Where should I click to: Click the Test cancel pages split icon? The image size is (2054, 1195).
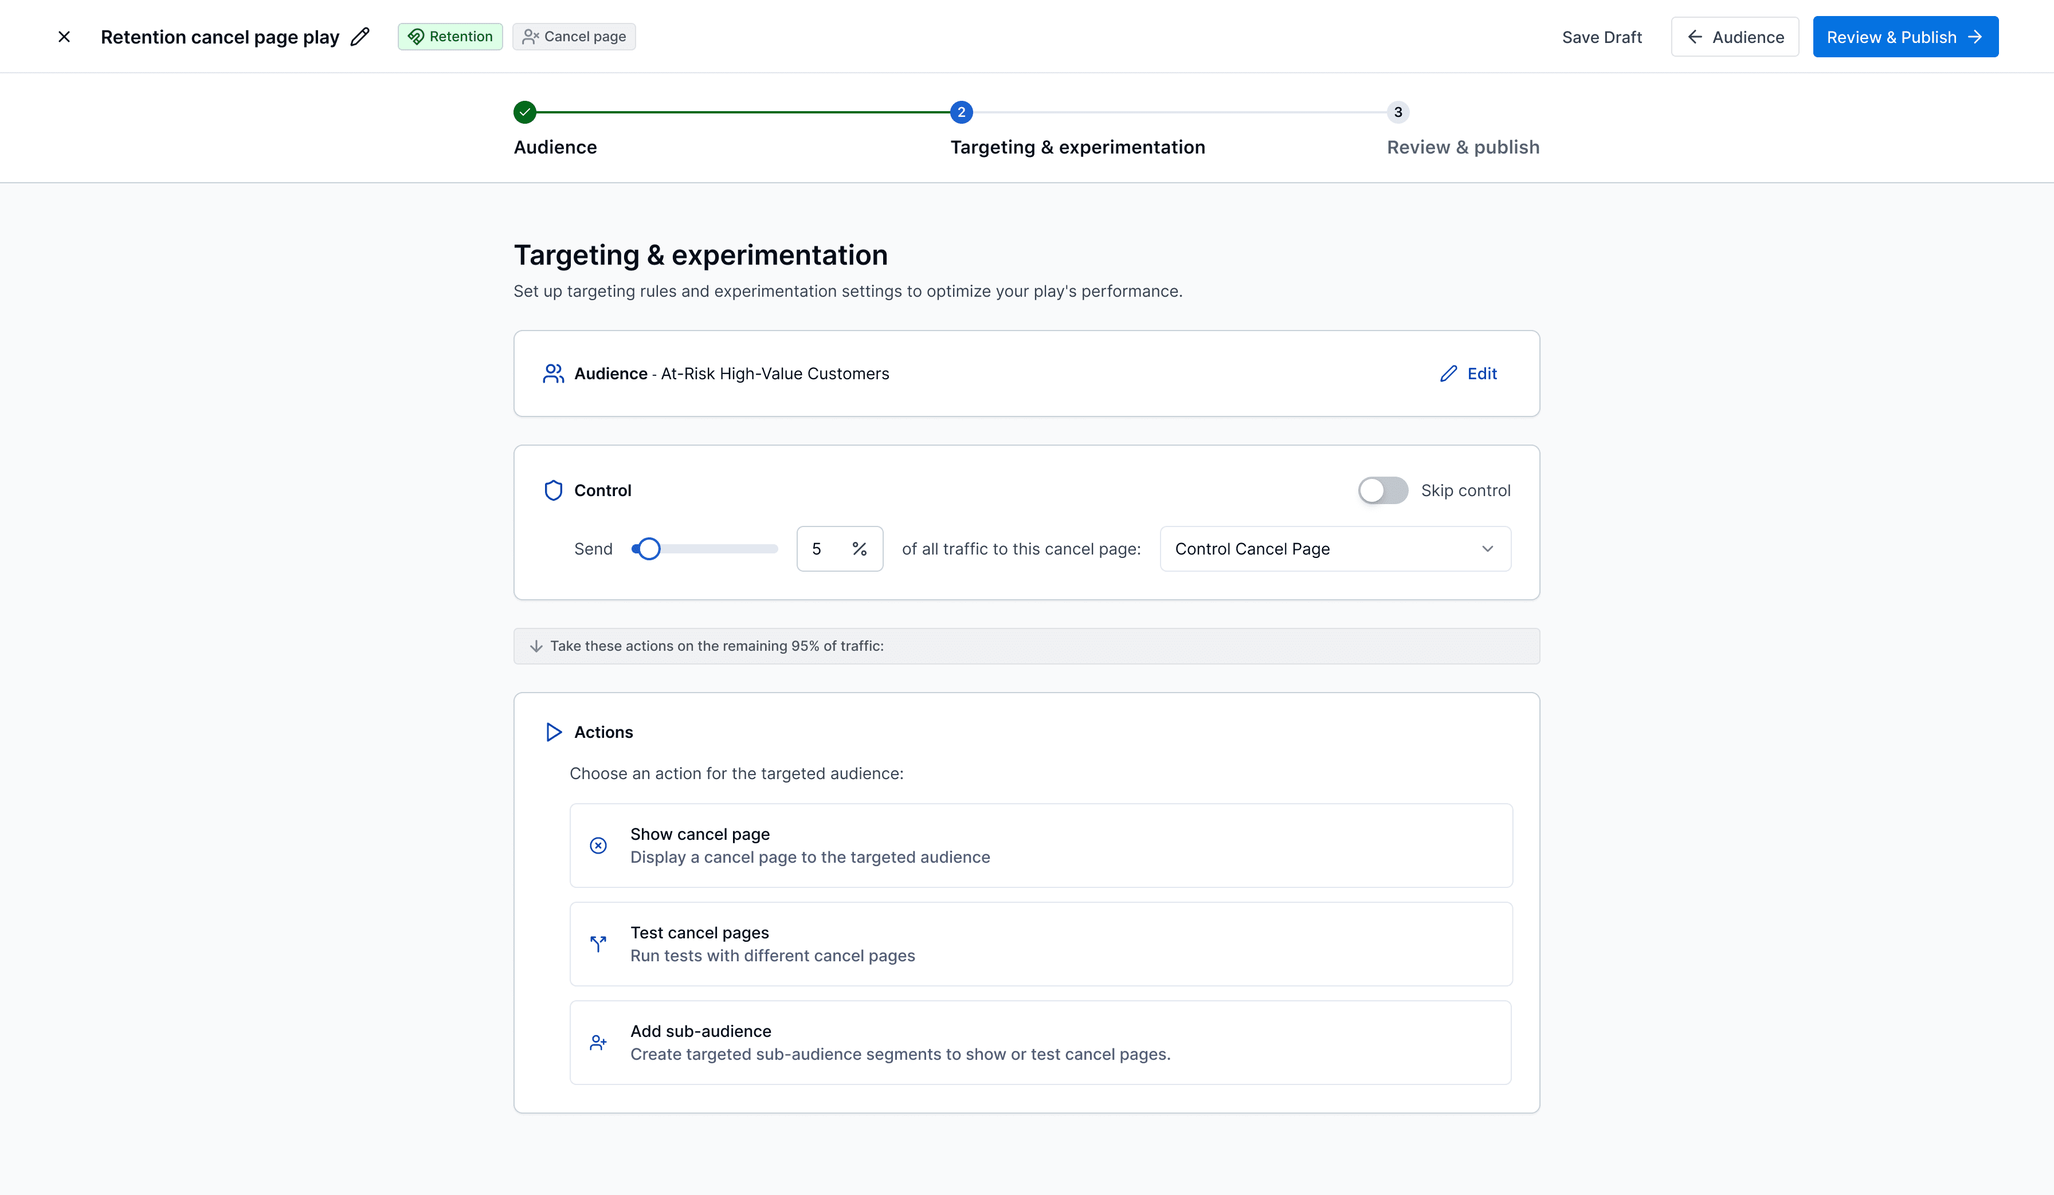coord(598,944)
